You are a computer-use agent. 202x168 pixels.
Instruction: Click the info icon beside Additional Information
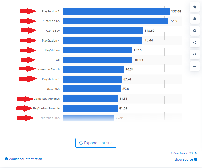click(x=6, y=159)
